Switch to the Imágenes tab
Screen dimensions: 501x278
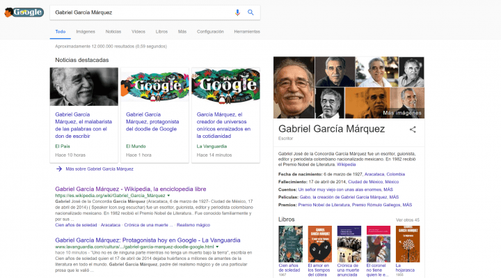86,31
